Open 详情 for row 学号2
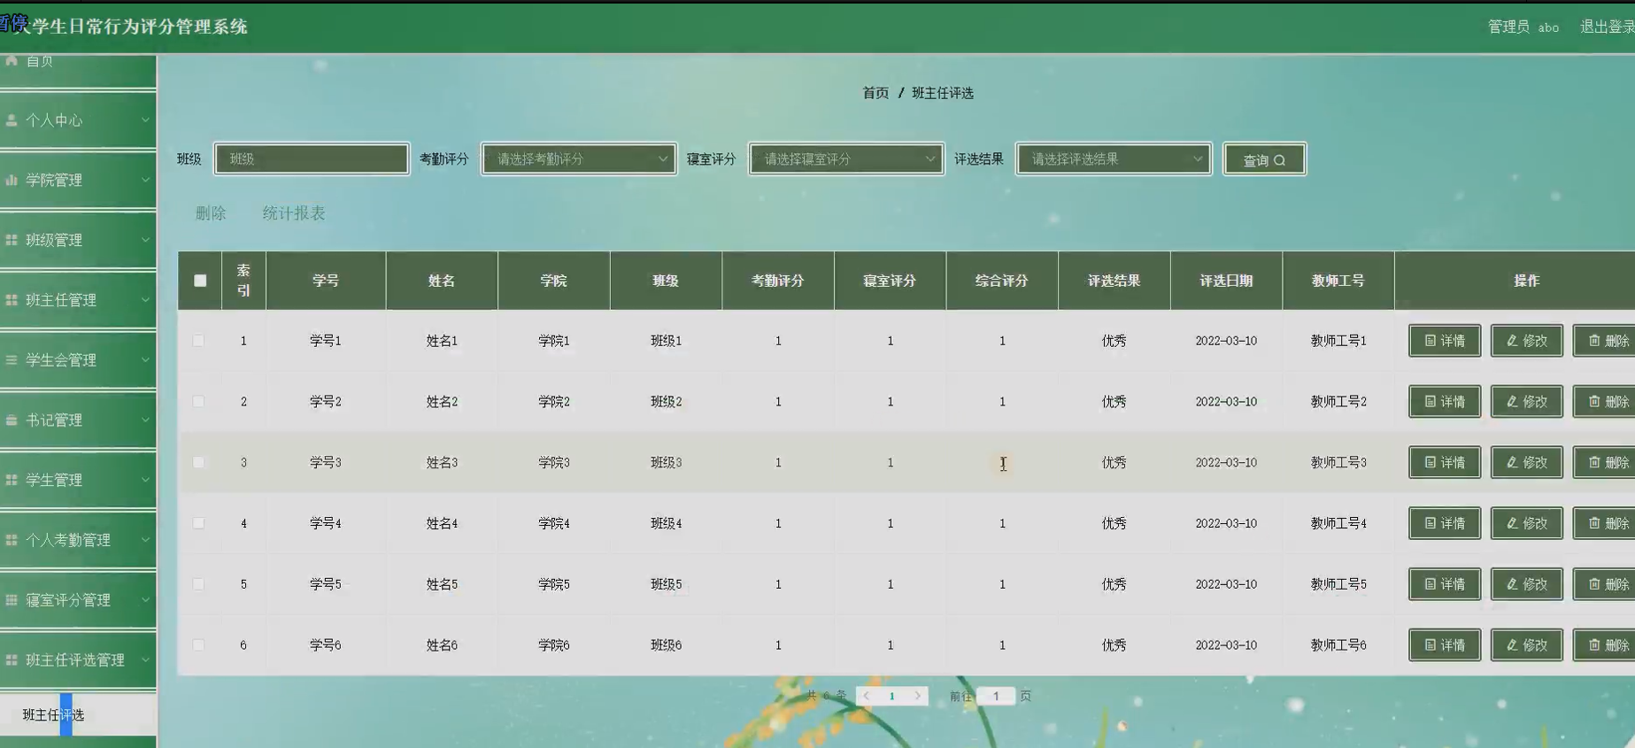The height and width of the screenshot is (748, 1635). (1445, 402)
